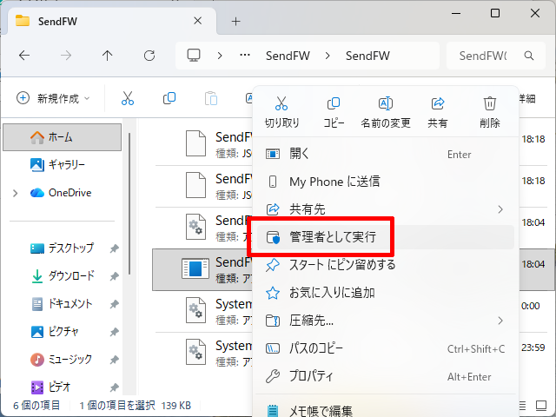Expand the OneDrive tree node

click(16, 193)
